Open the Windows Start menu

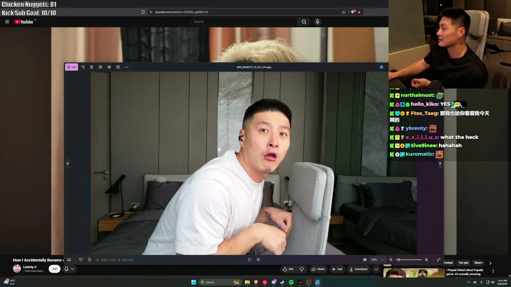click(x=194, y=282)
